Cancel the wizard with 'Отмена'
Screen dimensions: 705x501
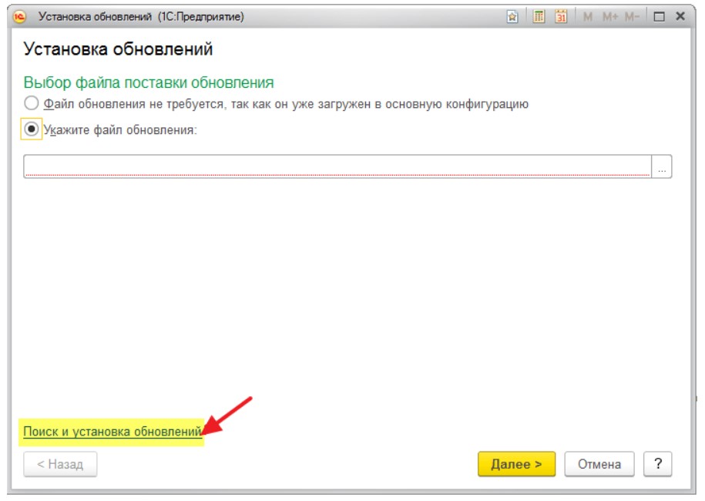coord(599,464)
